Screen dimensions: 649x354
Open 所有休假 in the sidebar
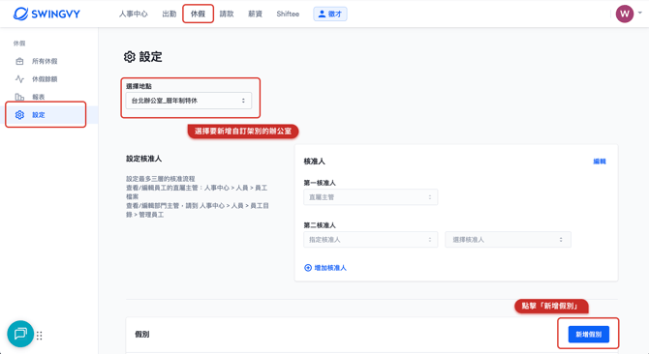(45, 61)
